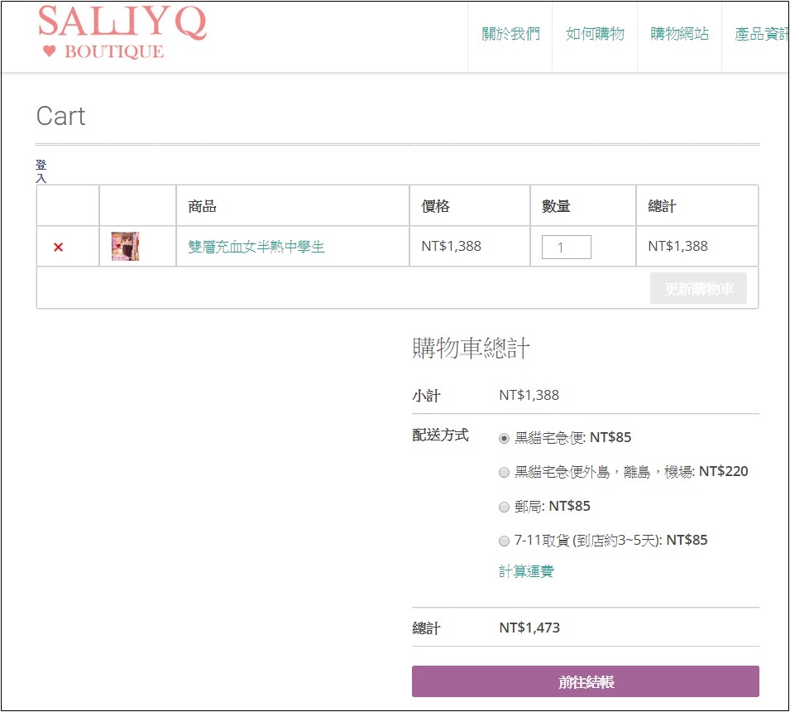Click the 郵局: NT$85 option label text
Image resolution: width=790 pixels, height=712 pixels.
[x=552, y=506]
